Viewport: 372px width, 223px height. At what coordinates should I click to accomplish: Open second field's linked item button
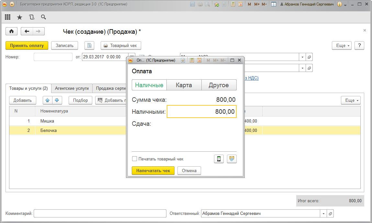pyautogui.click(x=309, y=68)
